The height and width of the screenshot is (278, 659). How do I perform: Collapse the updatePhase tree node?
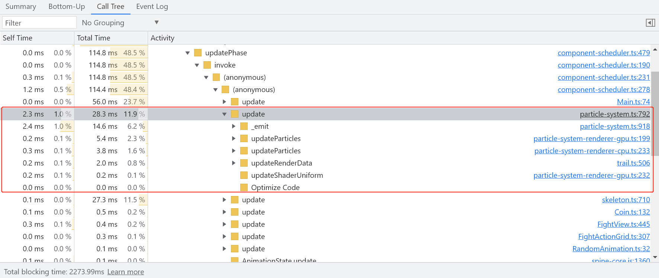[x=188, y=53]
